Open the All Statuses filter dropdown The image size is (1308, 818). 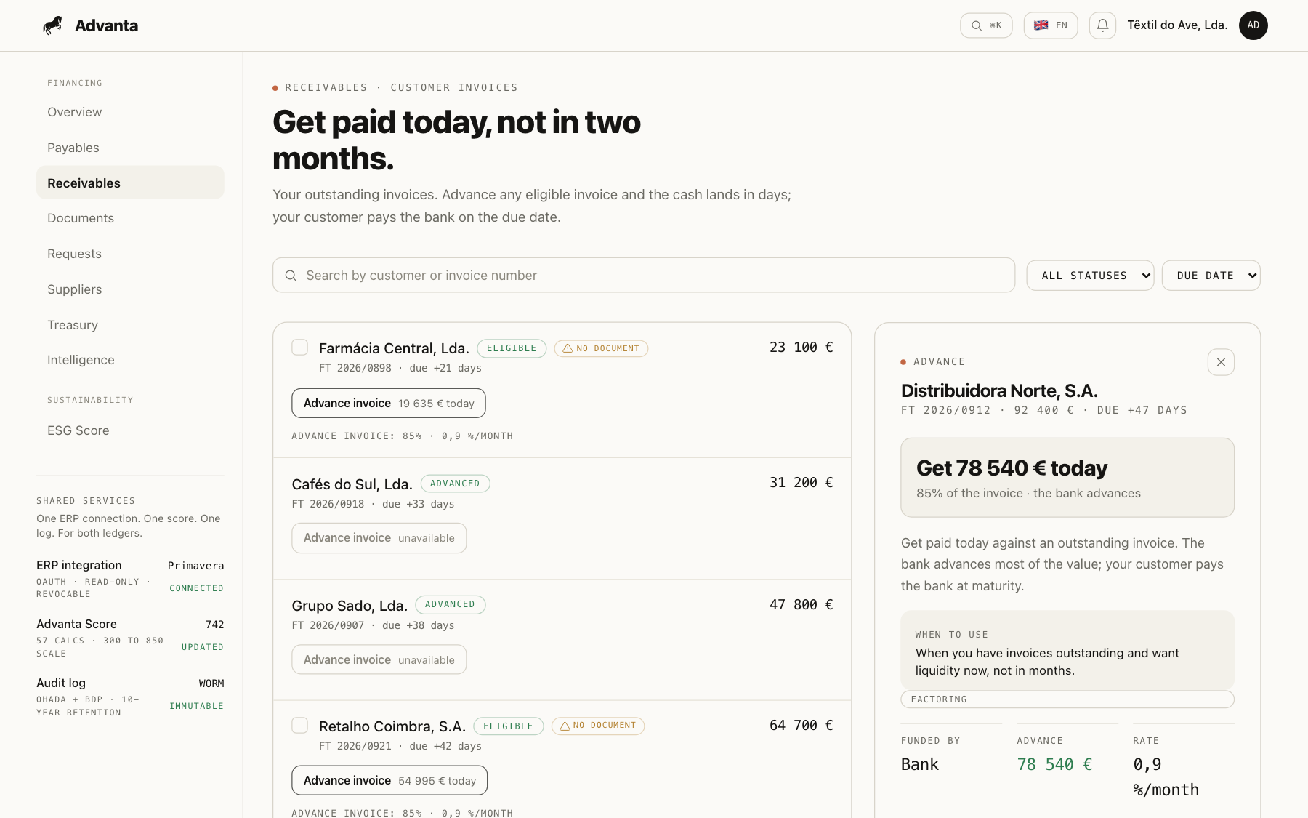click(x=1090, y=276)
